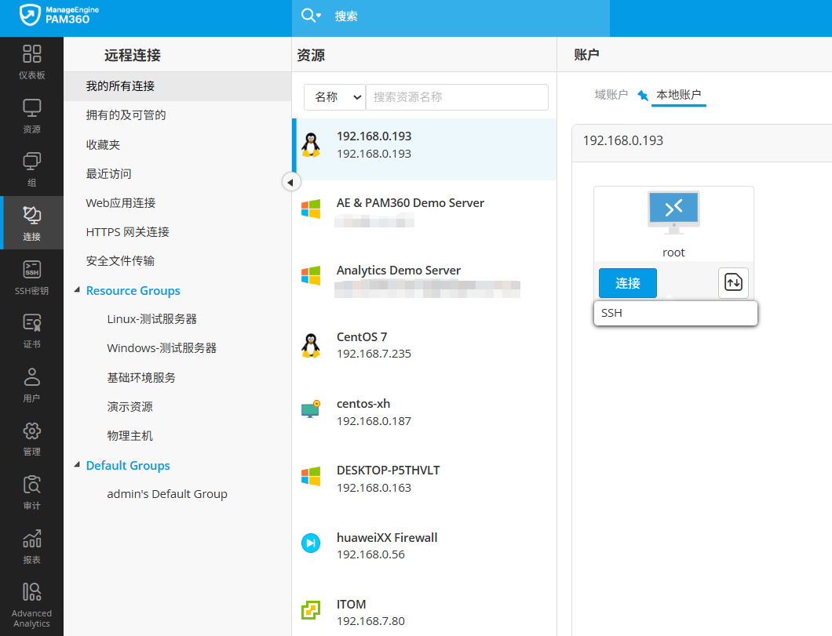Screen dimensions: 832x636
Task: Choose SSH from the connection popup
Action: pyautogui.click(x=676, y=313)
